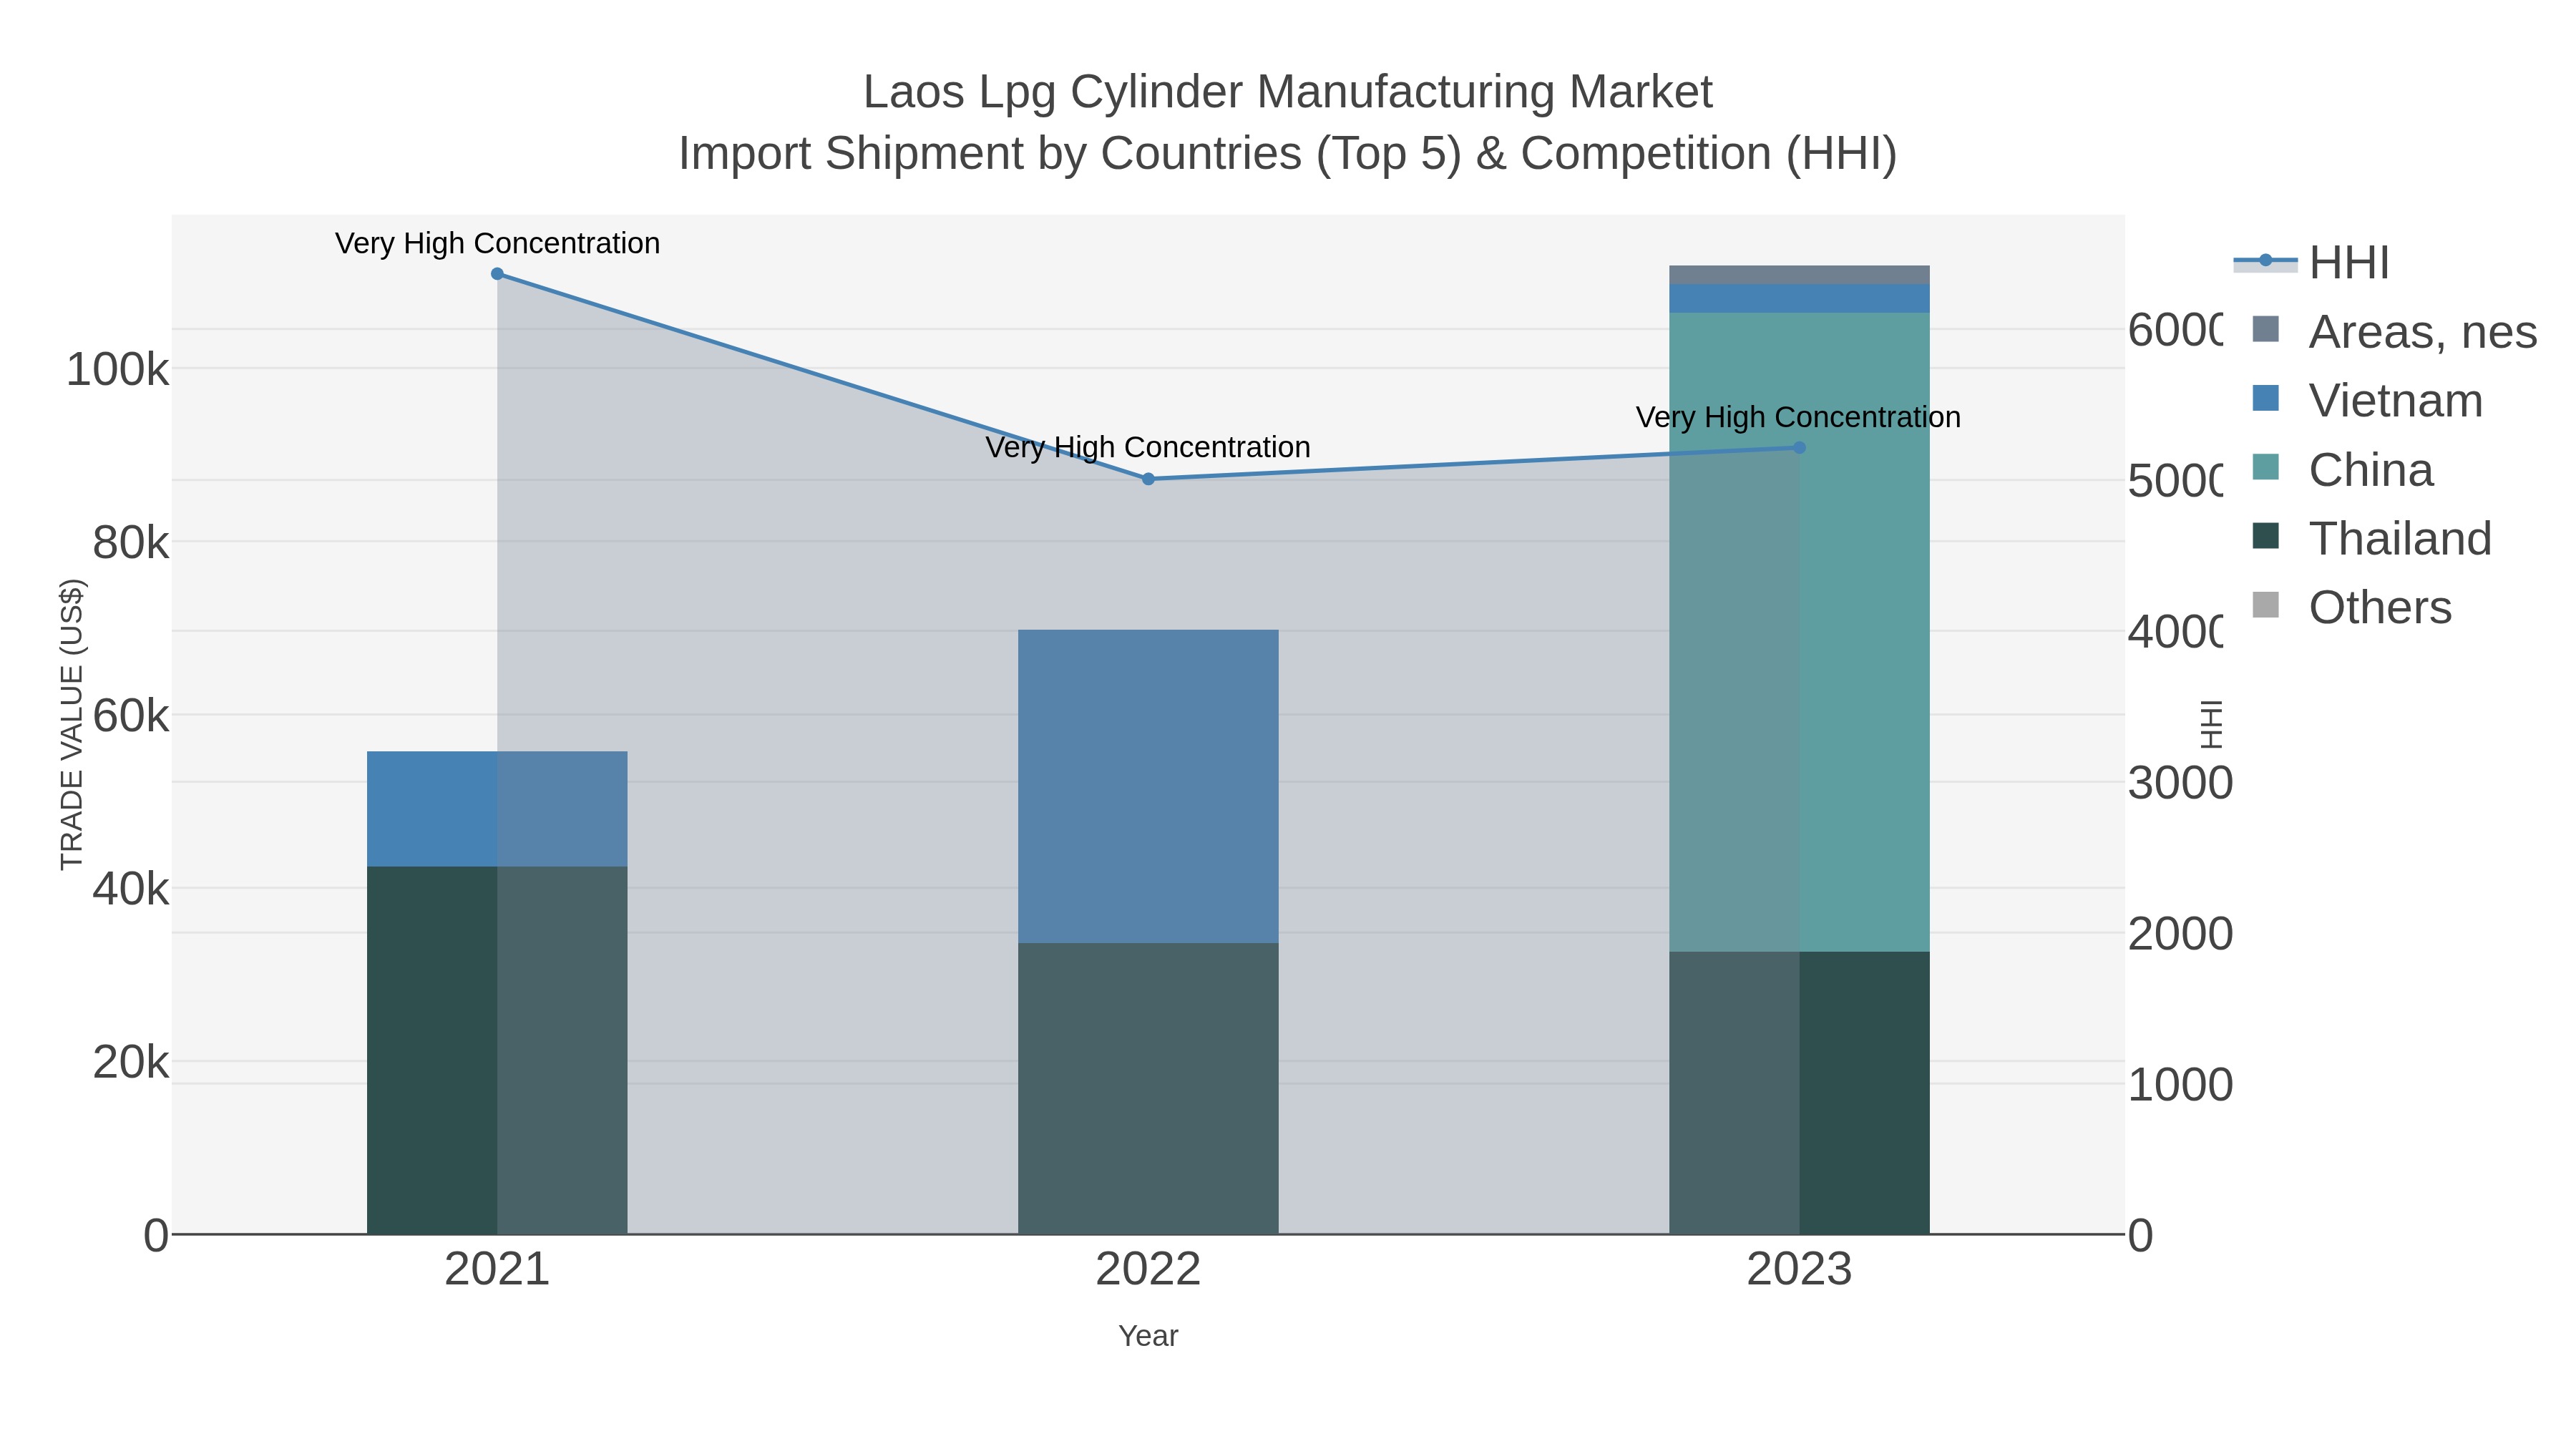The height and width of the screenshot is (1449, 2576).
Task: Click the Vietnam segment of the 2021 bar
Action: (x=497, y=809)
